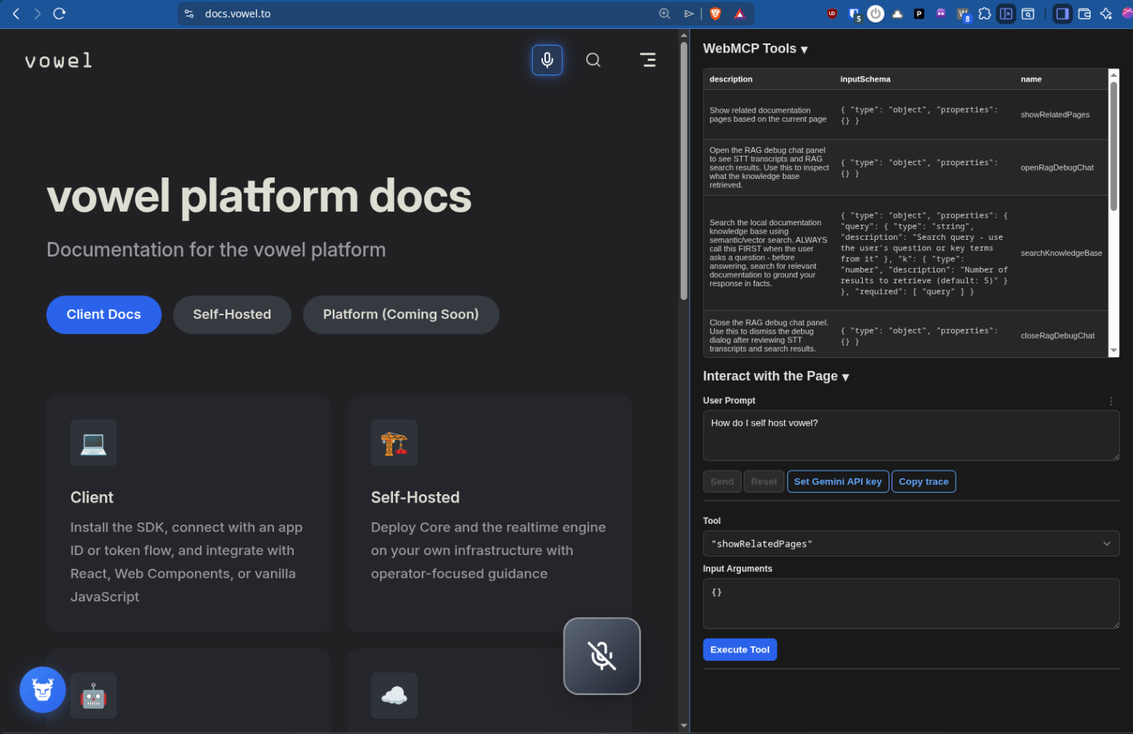Open the Brave Wallet icon

coord(1084,14)
